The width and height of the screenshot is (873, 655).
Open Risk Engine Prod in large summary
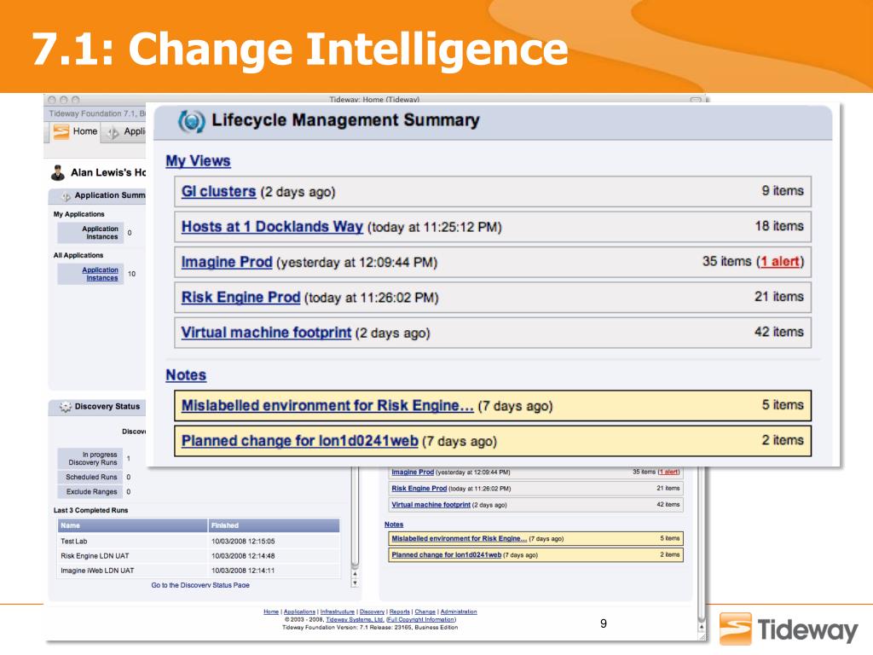click(240, 297)
